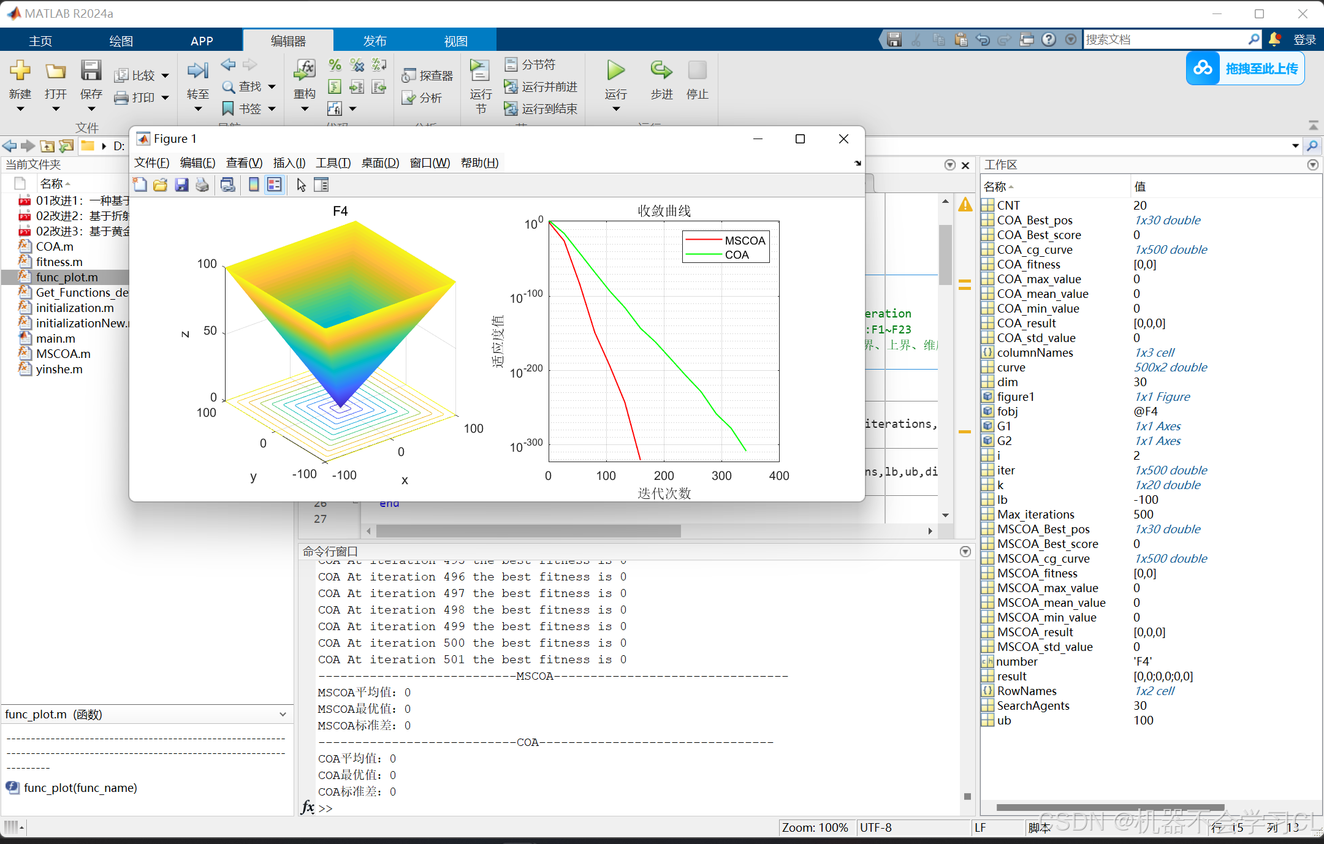Open the File menu in Figure 1
Viewport: 1324px width, 844px height.
click(151, 162)
